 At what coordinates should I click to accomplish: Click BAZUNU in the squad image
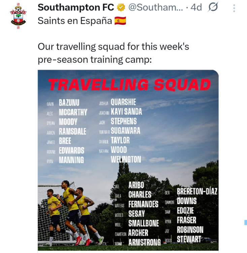tap(69, 103)
